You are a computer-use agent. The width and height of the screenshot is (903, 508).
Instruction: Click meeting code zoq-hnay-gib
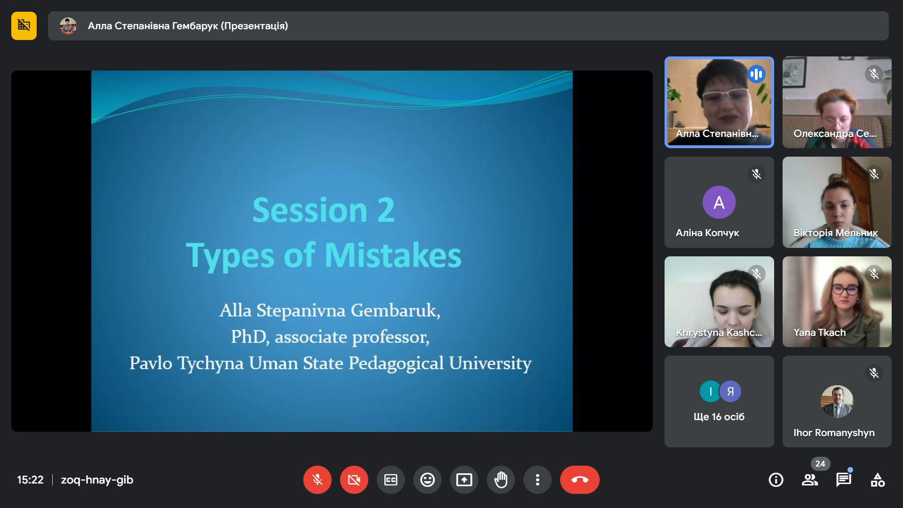coord(97,480)
